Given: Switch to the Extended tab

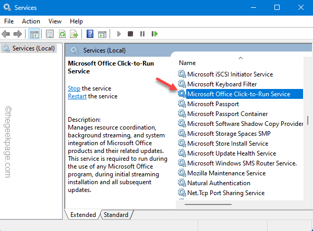Looking at the screenshot, I should [x=83, y=215].
